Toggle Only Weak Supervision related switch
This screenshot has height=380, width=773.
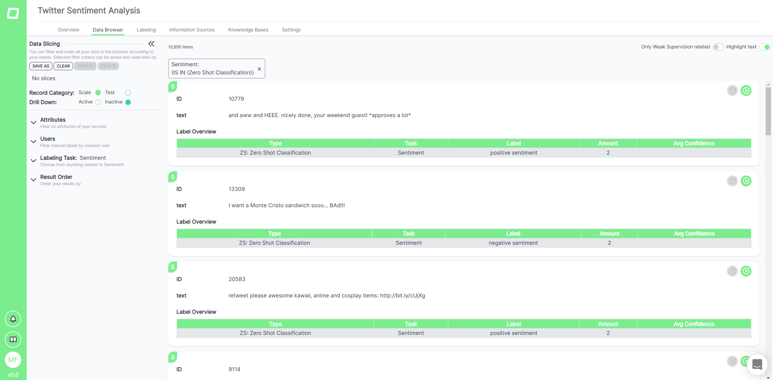point(718,47)
